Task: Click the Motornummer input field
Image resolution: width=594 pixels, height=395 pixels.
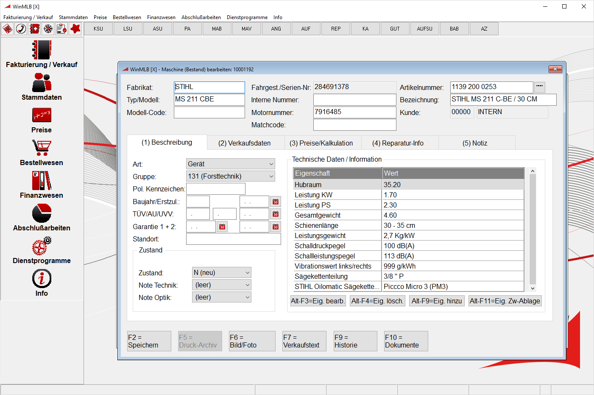Action: pos(355,112)
